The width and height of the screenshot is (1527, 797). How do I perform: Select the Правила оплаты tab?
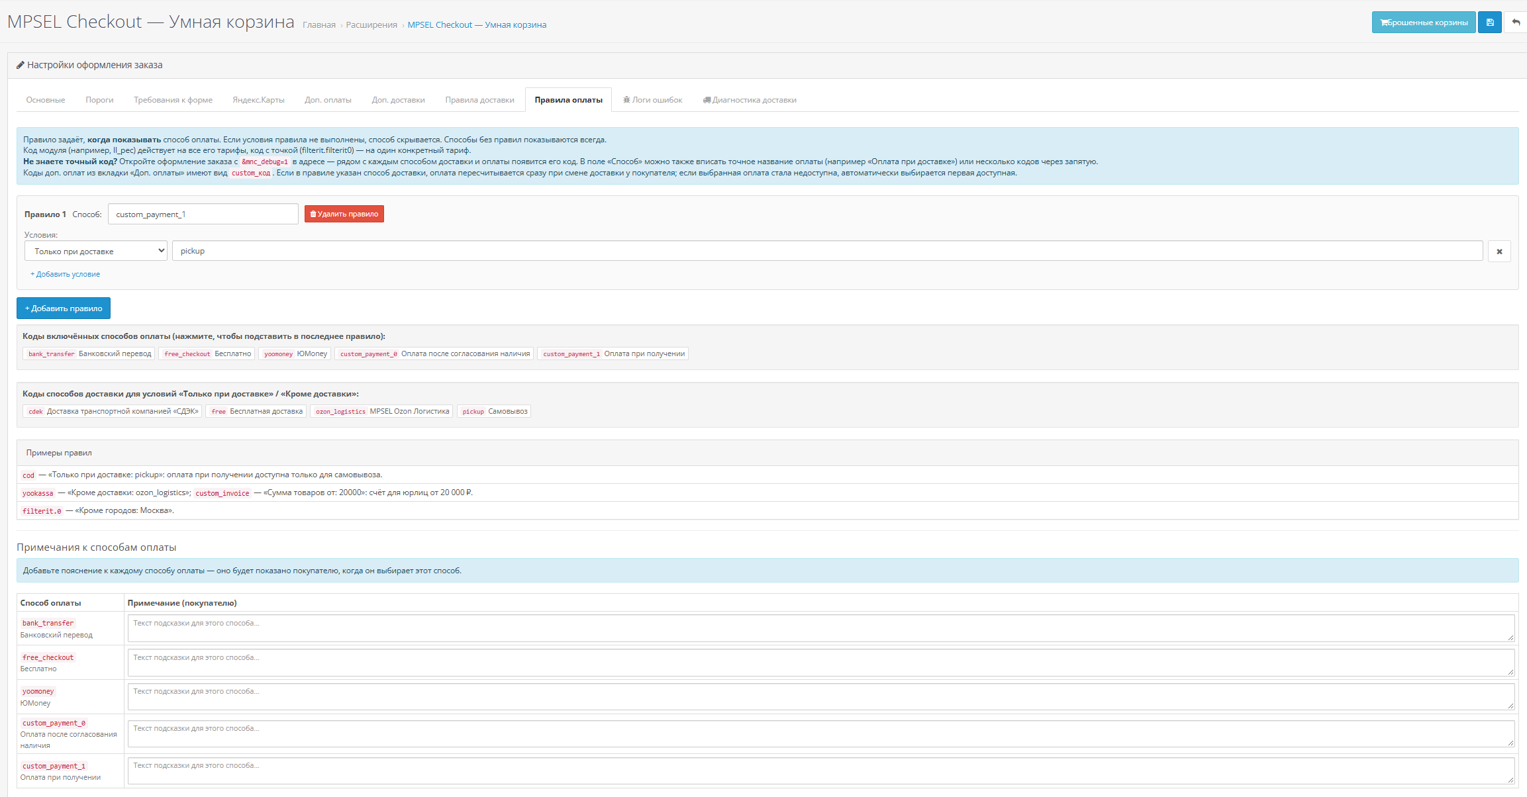[x=568, y=100]
